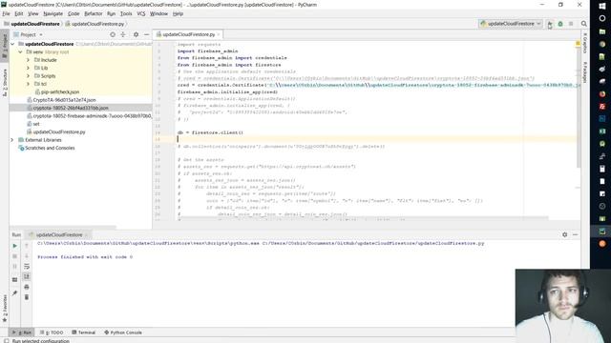The height and width of the screenshot is (343, 611).
Task: Click updateCloudFirestore.py breadcrumb in navigation bar
Action: click(95, 24)
